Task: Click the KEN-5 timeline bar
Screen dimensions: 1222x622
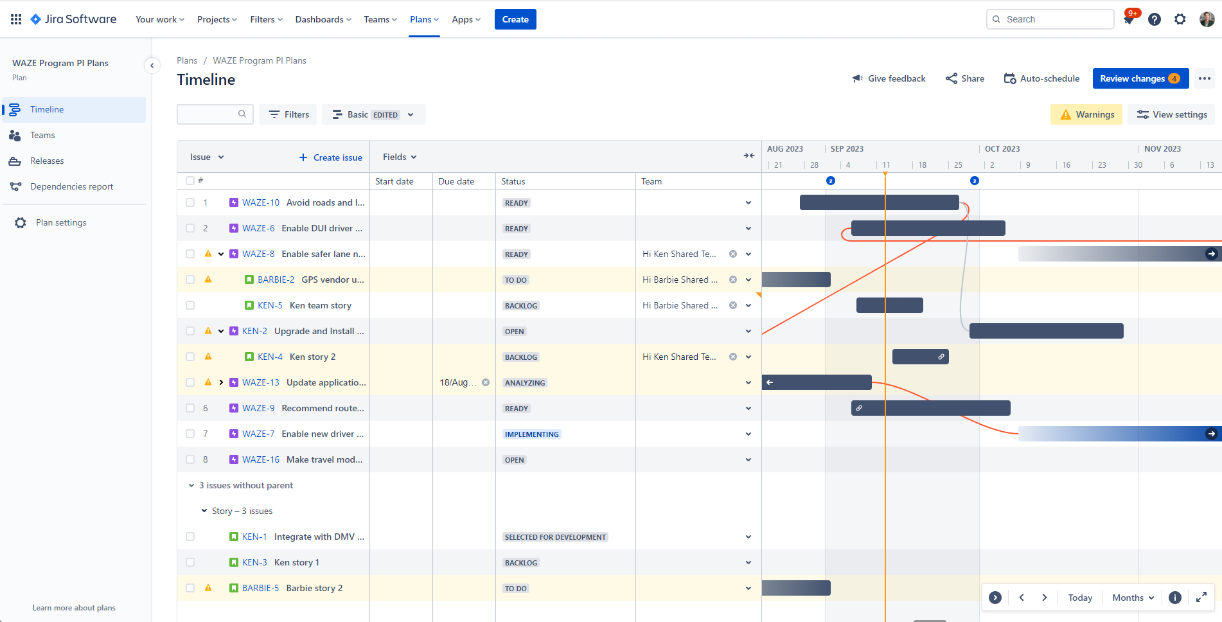Action: pos(889,305)
